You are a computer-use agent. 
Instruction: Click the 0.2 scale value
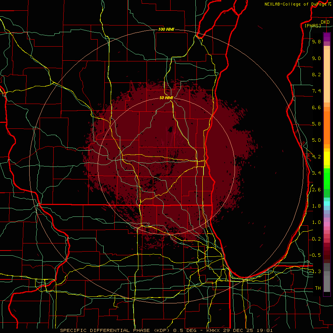click(x=316, y=239)
